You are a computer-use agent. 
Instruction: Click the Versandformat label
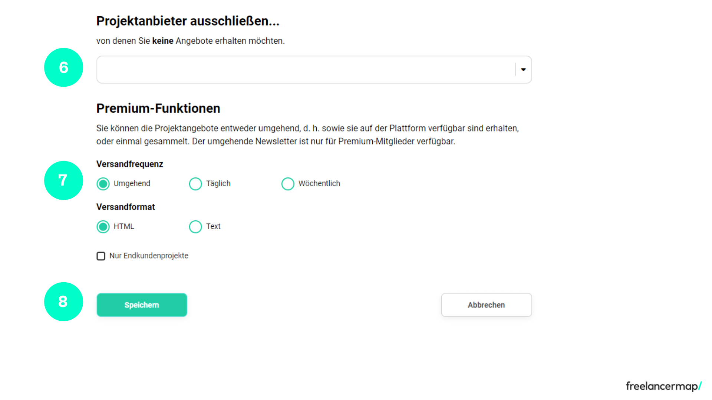click(126, 207)
